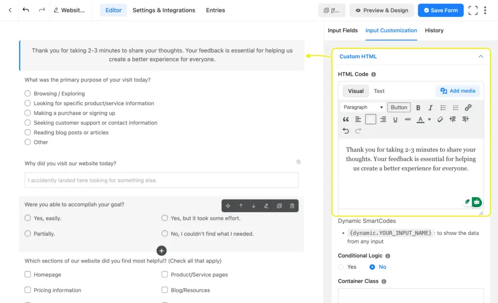The width and height of the screenshot is (498, 303).
Task: Insert a bulleted list
Action: pos(444,107)
